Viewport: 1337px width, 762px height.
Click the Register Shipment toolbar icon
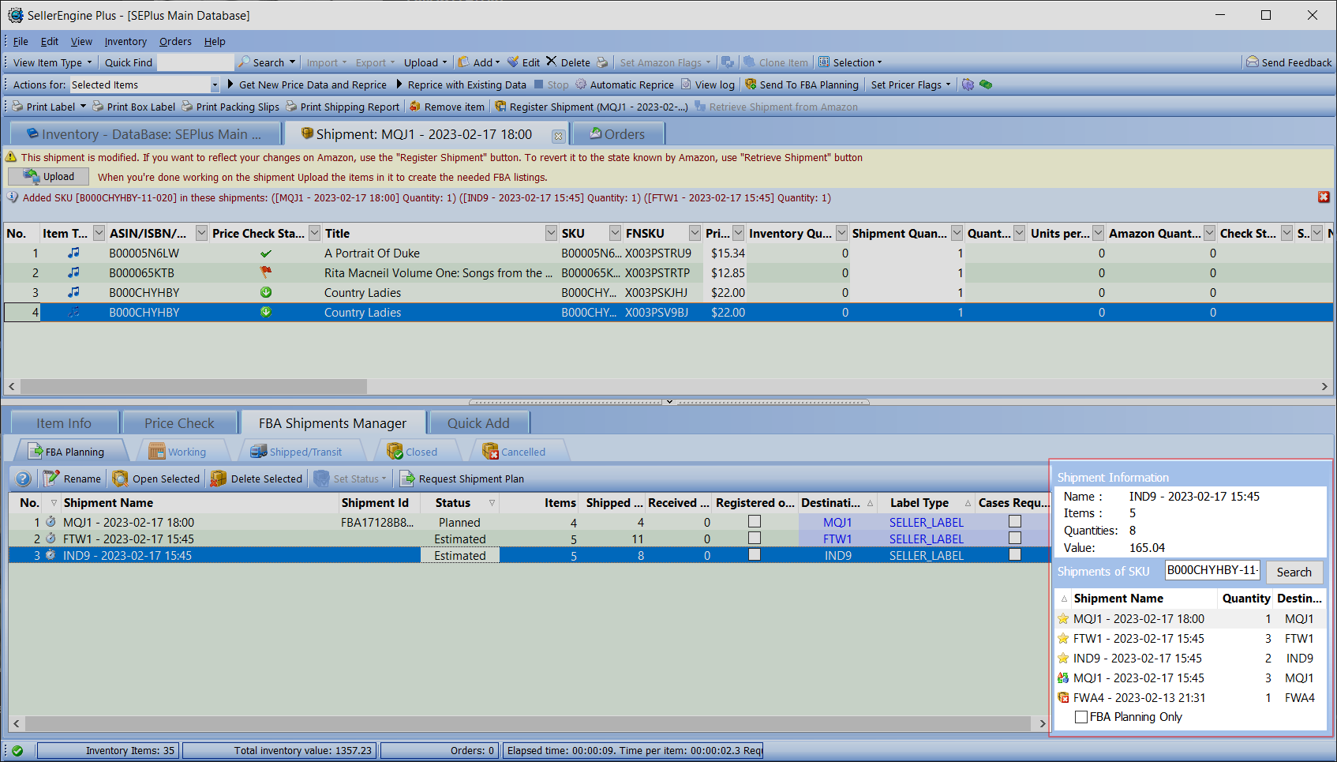click(500, 107)
